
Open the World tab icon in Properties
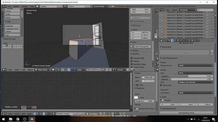coord(175,40)
